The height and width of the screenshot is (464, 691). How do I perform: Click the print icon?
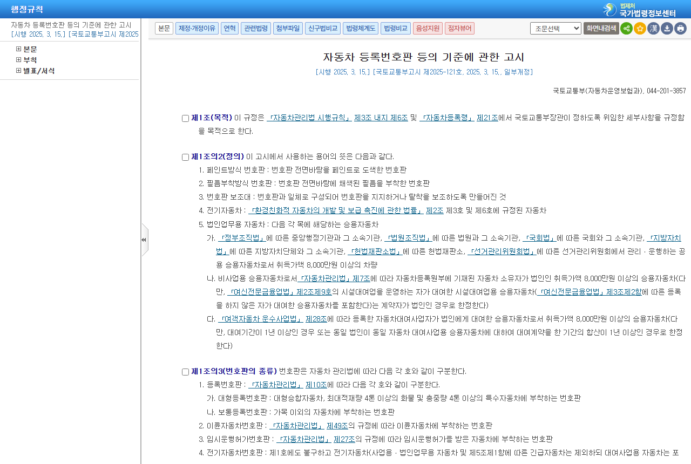(680, 29)
